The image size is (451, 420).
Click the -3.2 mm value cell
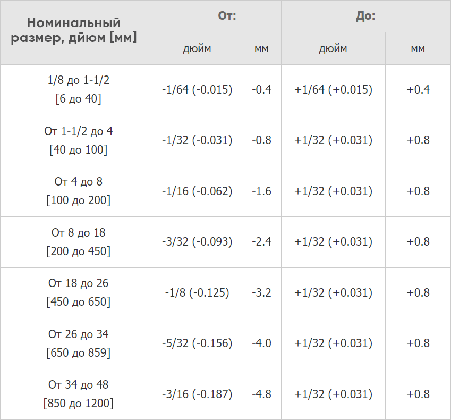(261, 293)
